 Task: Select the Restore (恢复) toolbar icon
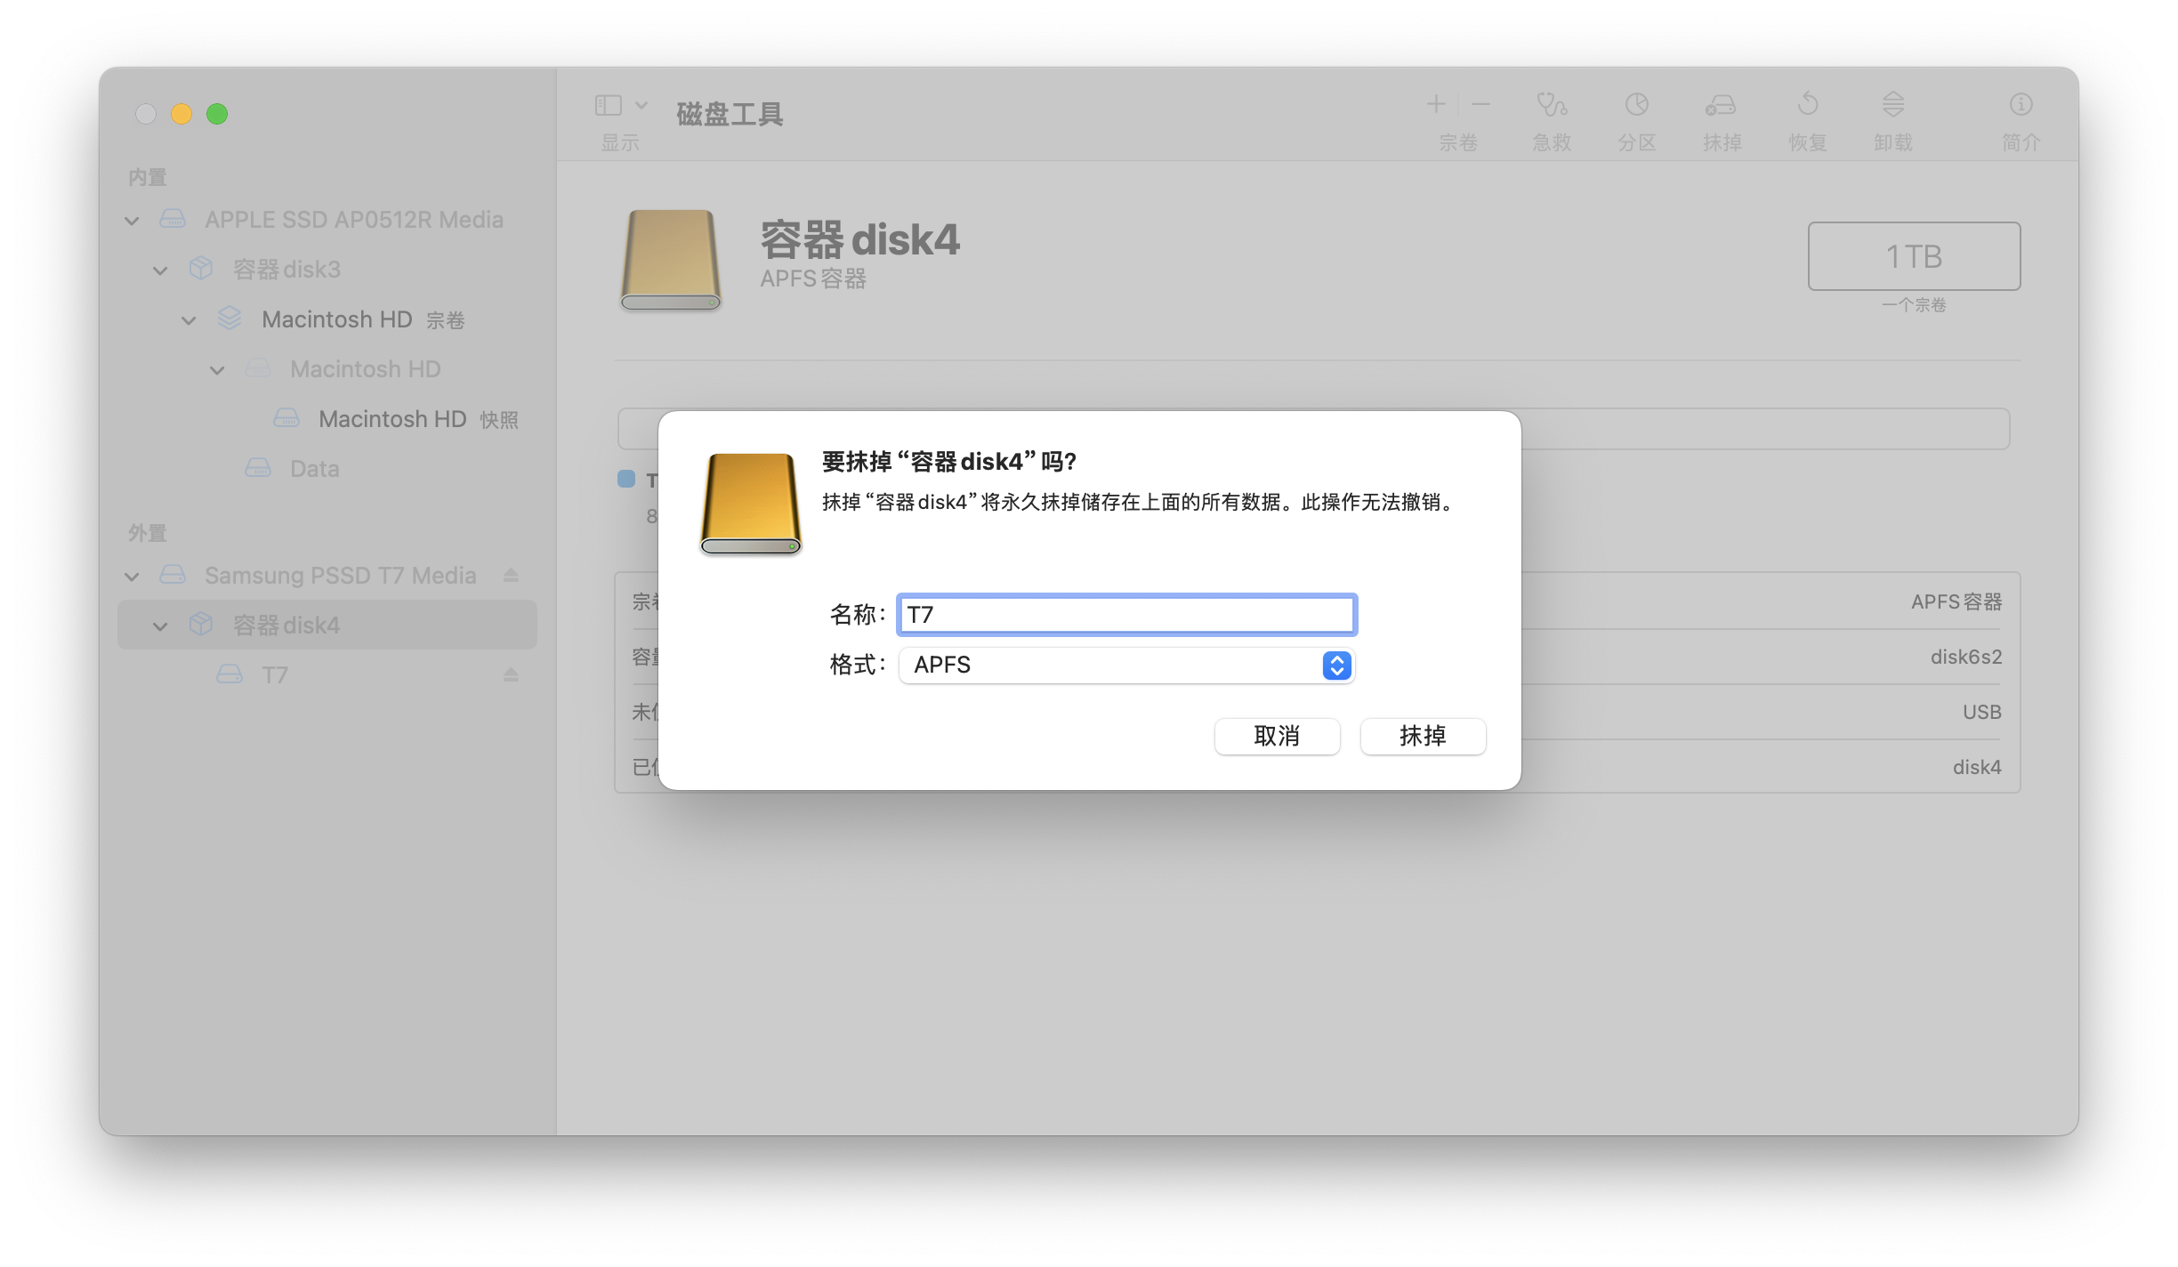pyautogui.click(x=1807, y=118)
